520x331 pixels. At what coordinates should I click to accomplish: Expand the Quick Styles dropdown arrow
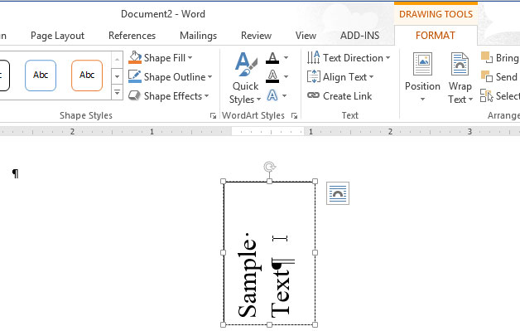click(x=258, y=100)
